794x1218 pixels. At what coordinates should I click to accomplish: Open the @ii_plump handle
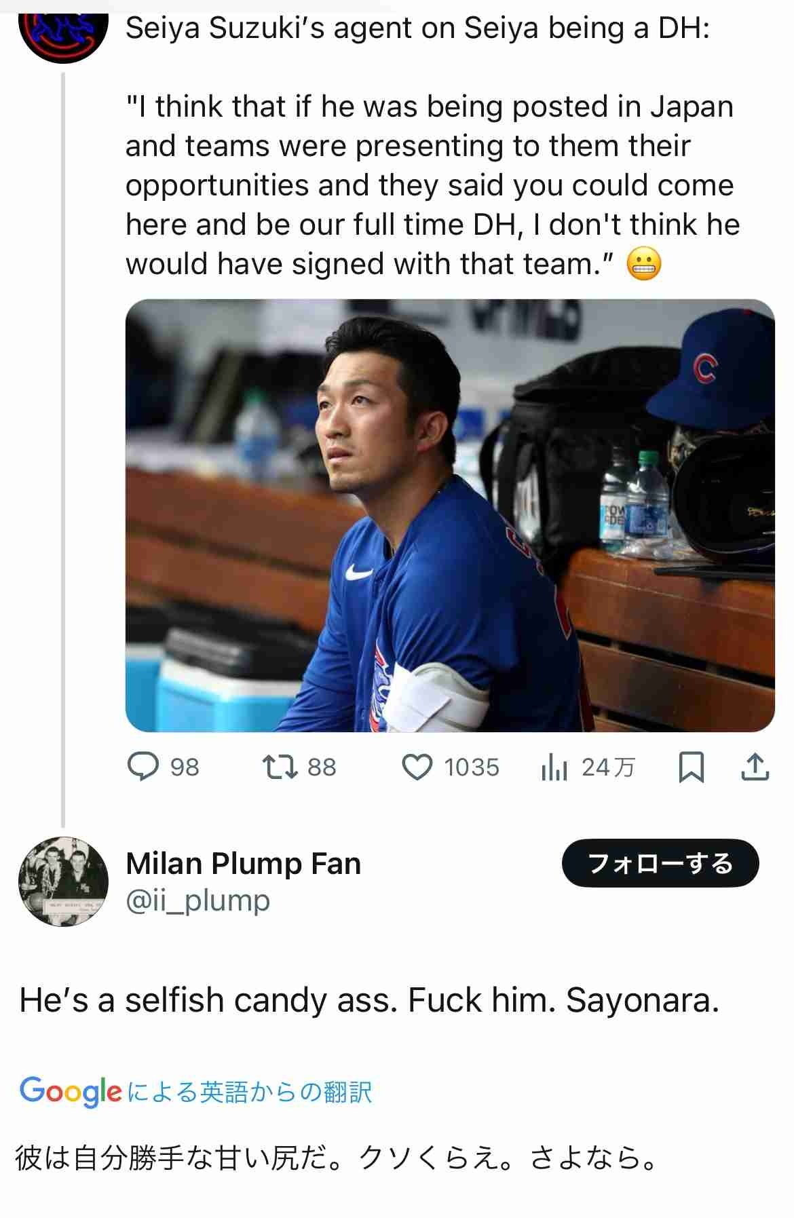(x=197, y=900)
